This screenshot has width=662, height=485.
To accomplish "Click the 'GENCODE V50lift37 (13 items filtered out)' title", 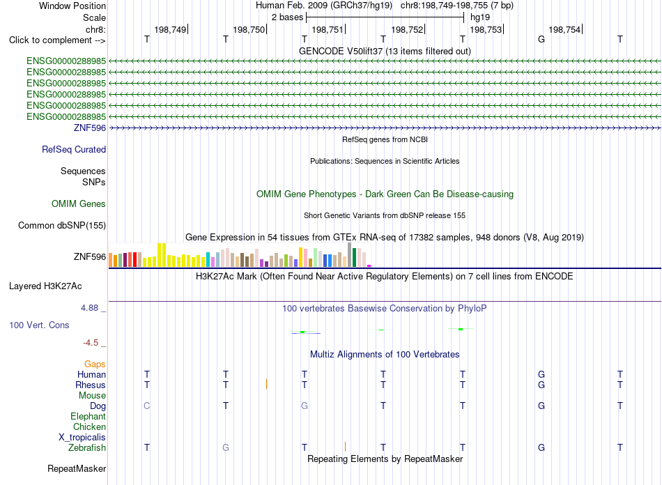I will [x=385, y=51].
